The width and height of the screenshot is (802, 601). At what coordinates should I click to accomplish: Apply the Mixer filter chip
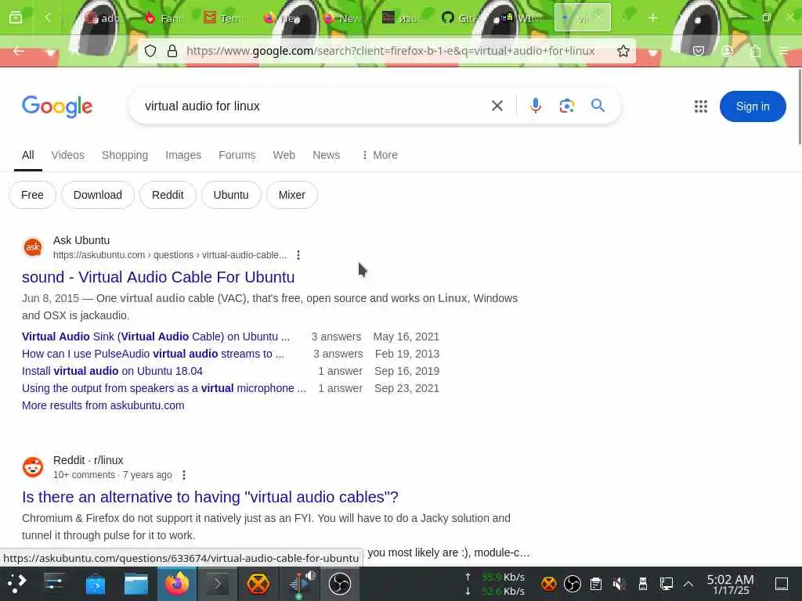coord(291,195)
